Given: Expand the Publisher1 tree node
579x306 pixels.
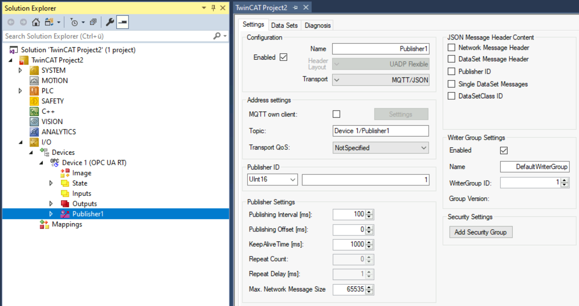Looking at the screenshot, I should (x=51, y=214).
